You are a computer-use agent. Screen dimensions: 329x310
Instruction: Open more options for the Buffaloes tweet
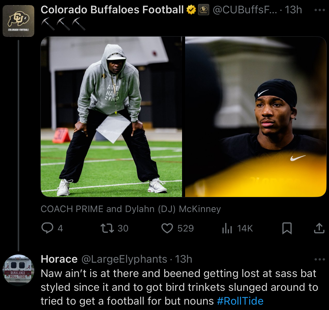coord(320,10)
